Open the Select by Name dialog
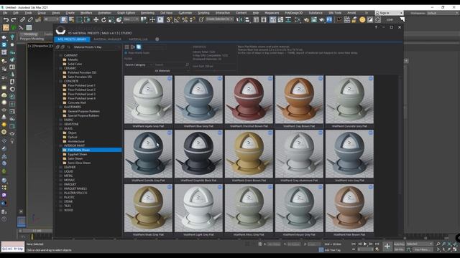This screenshot has height=258, width=460. (x=72, y=20)
